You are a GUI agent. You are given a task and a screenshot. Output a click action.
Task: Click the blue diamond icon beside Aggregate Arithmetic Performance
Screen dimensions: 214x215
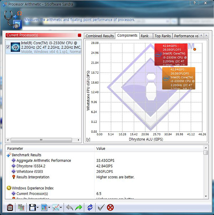tap(14, 160)
